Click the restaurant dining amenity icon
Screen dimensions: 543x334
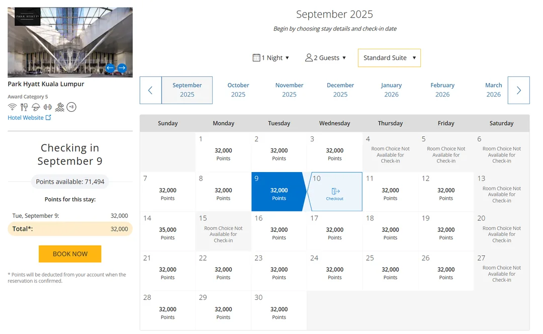(x=24, y=107)
